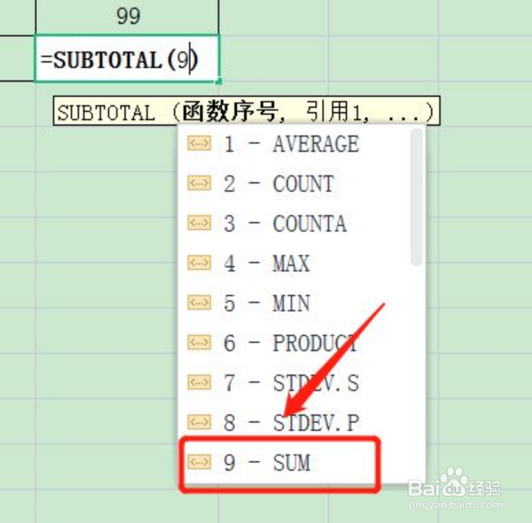The image size is (532, 523).
Task: Select 6 - PRODUCT from dropdown
Action: [x=290, y=343]
